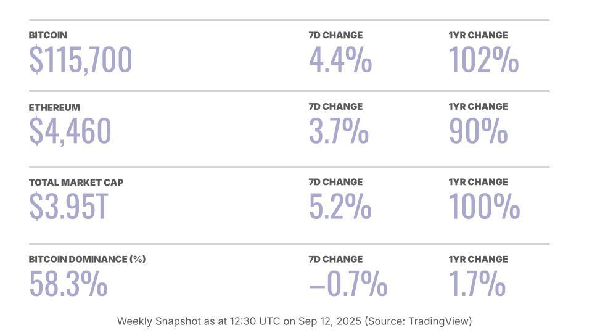
Task: Select the $3.95T market cap value
Action: coord(68,207)
